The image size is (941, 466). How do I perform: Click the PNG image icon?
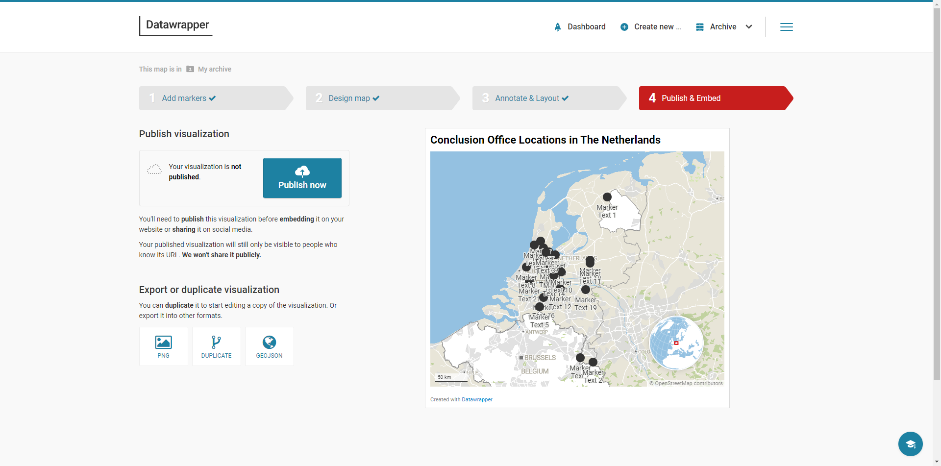[164, 342]
